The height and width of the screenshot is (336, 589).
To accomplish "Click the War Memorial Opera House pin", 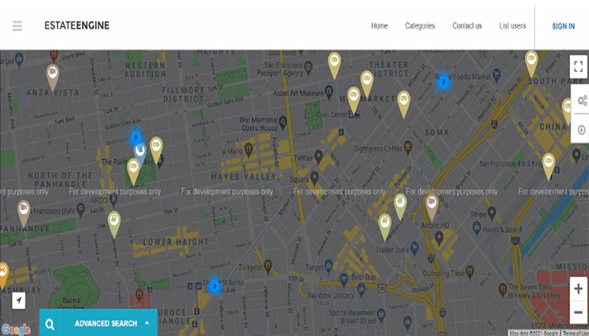I will 283,122.
